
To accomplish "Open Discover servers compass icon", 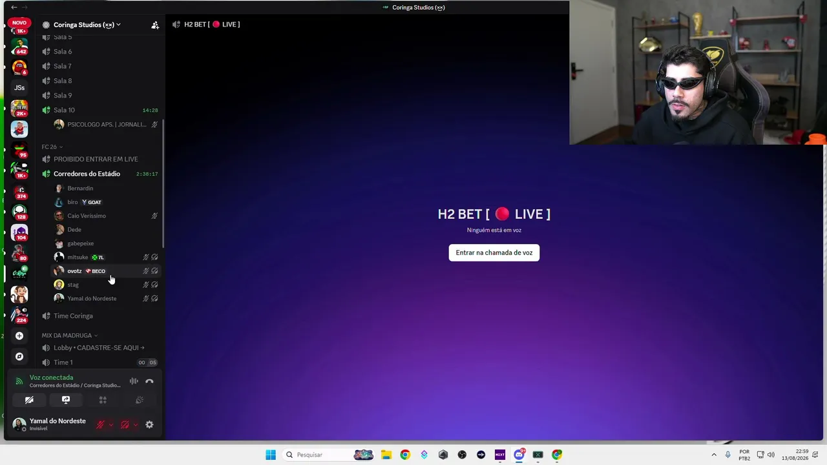I will pos(19,356).
